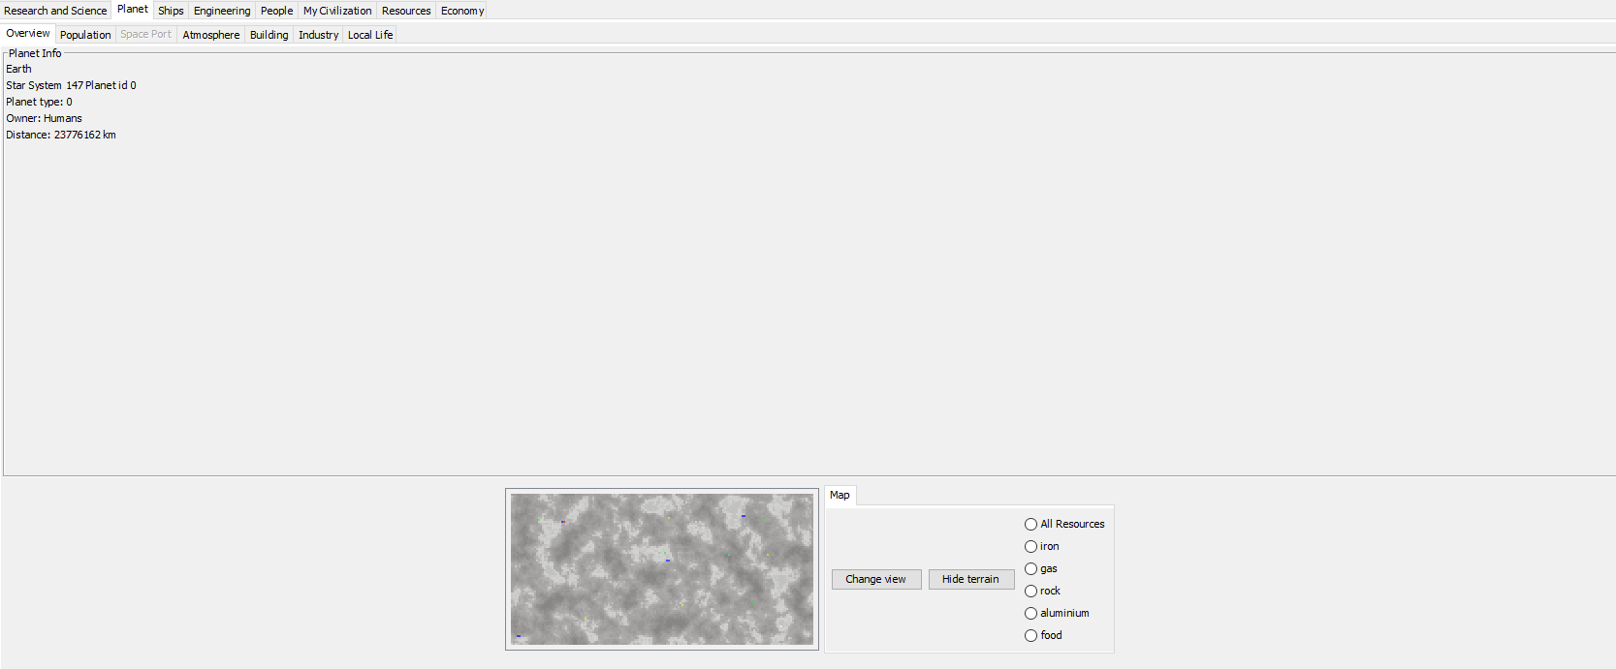Click the Planet type: 0 line
The width and height of the screenshot is (1616, 669).
coord(39,102)
